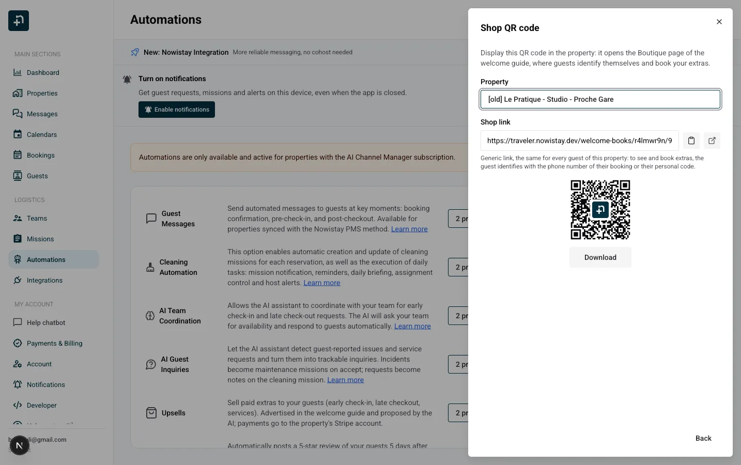Open AI Team Coordination properties selector

tap(458, 316)
